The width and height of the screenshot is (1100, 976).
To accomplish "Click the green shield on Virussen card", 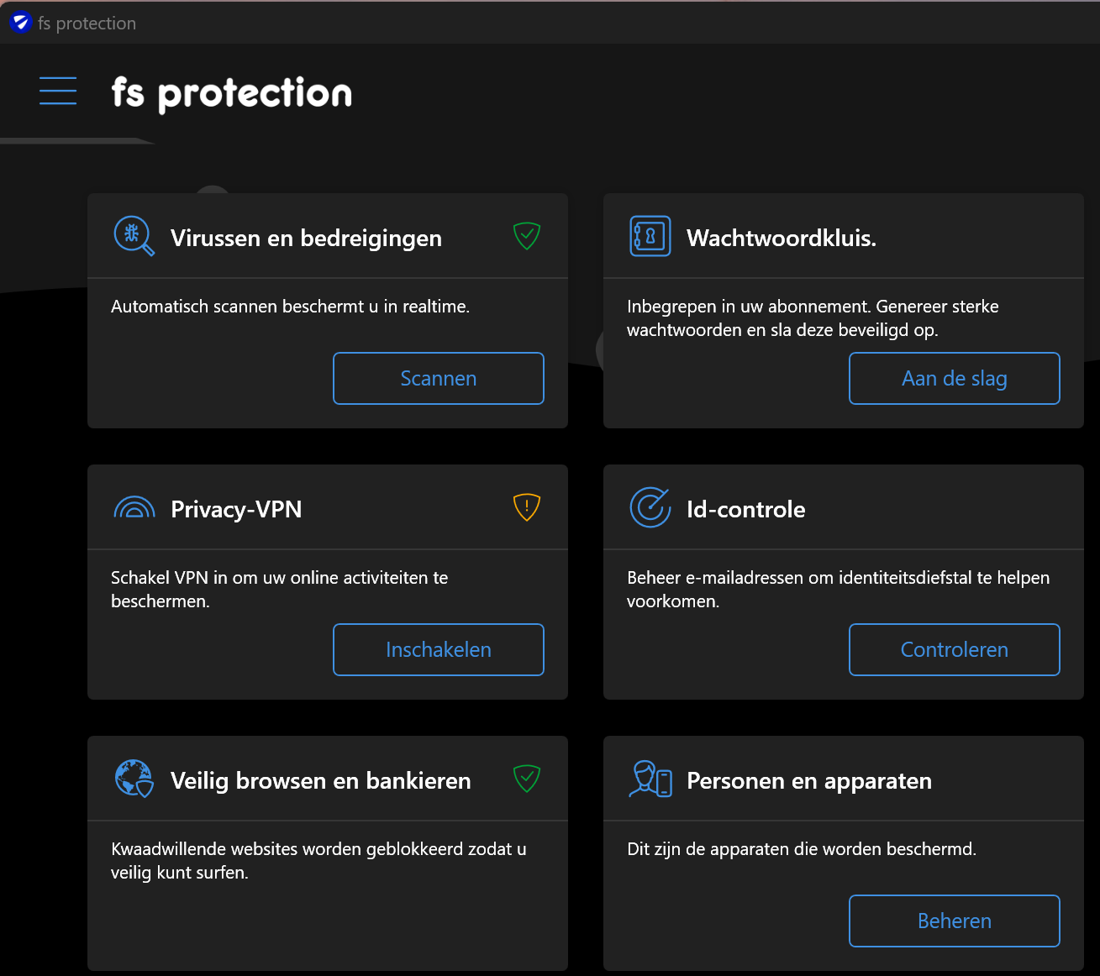I will [x=527, y=236].
